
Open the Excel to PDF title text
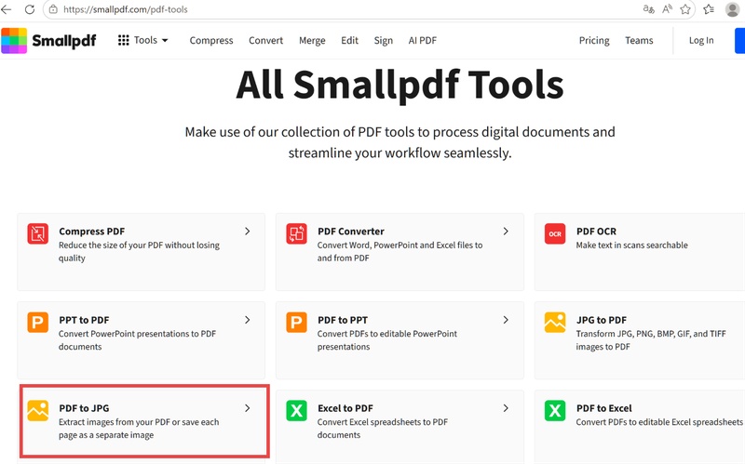coord(345,408)
